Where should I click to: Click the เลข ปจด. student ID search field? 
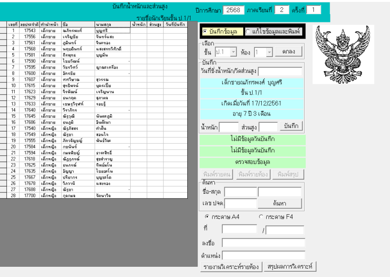click(x=240, y=203)
